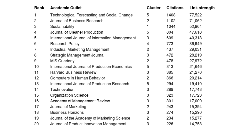The image size is (250, 132).
Task: Select Strategic Management Journal entry
Action: point(77,55)
